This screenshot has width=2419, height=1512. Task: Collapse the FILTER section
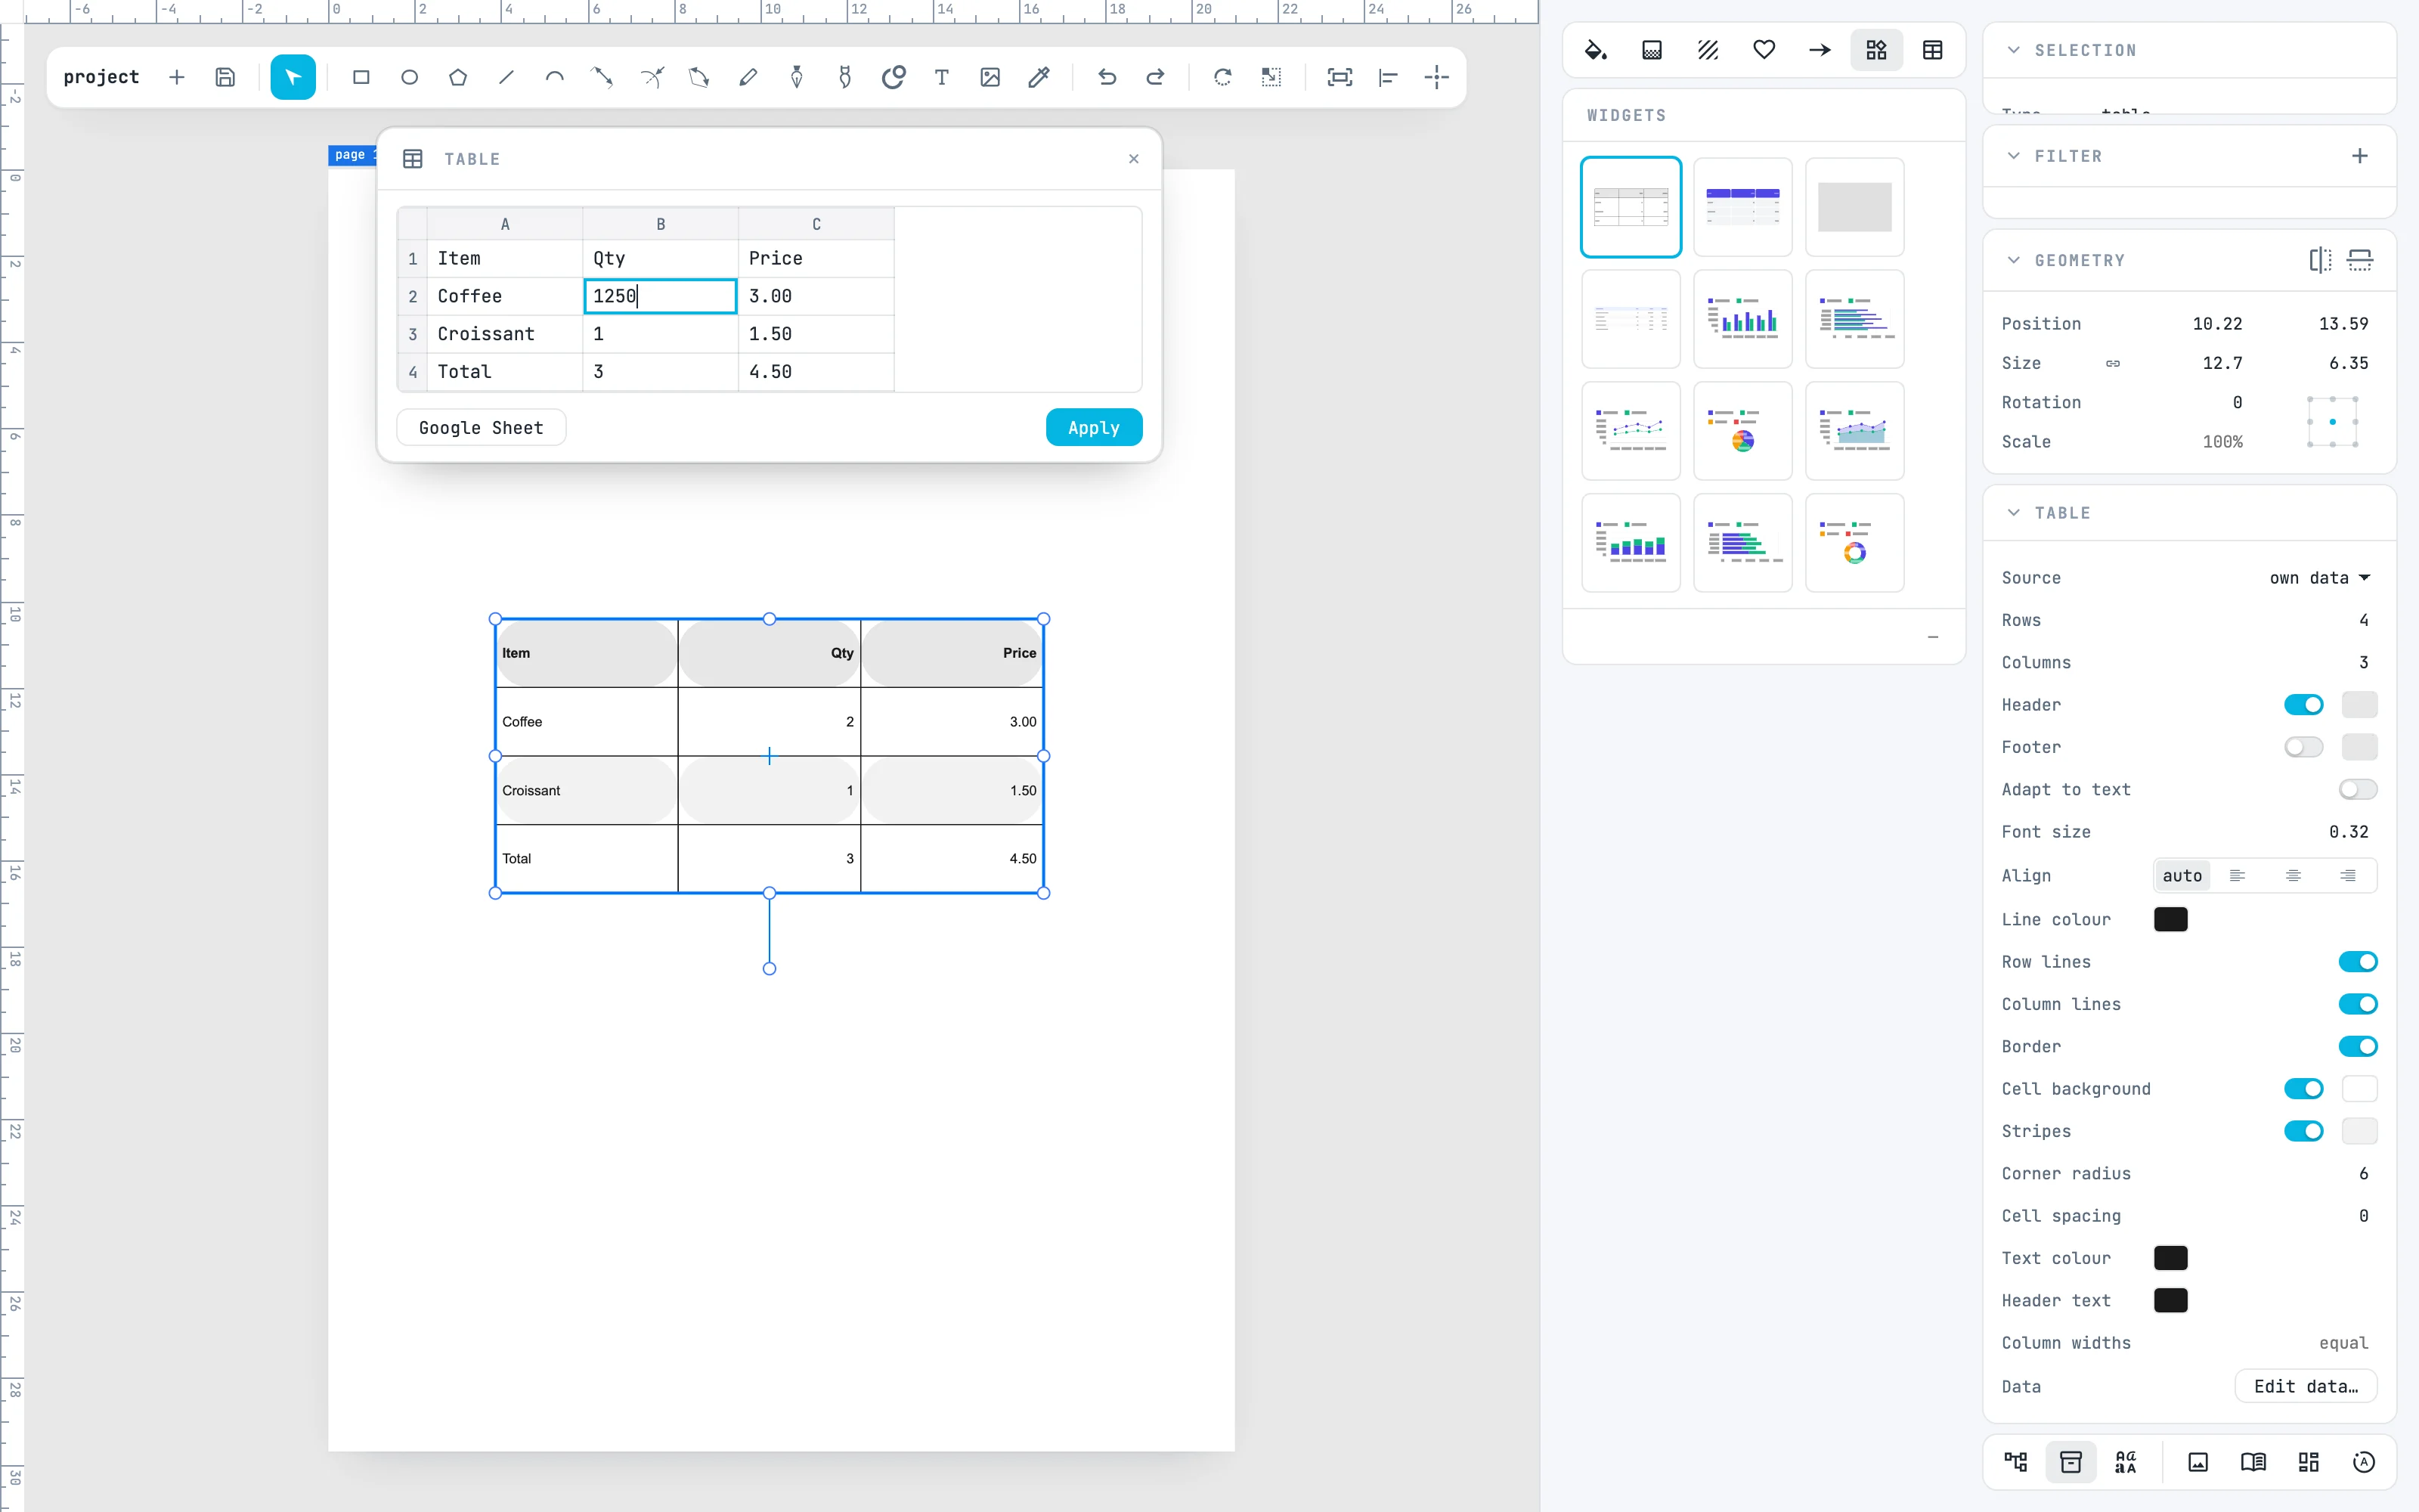pos(2013,156)
